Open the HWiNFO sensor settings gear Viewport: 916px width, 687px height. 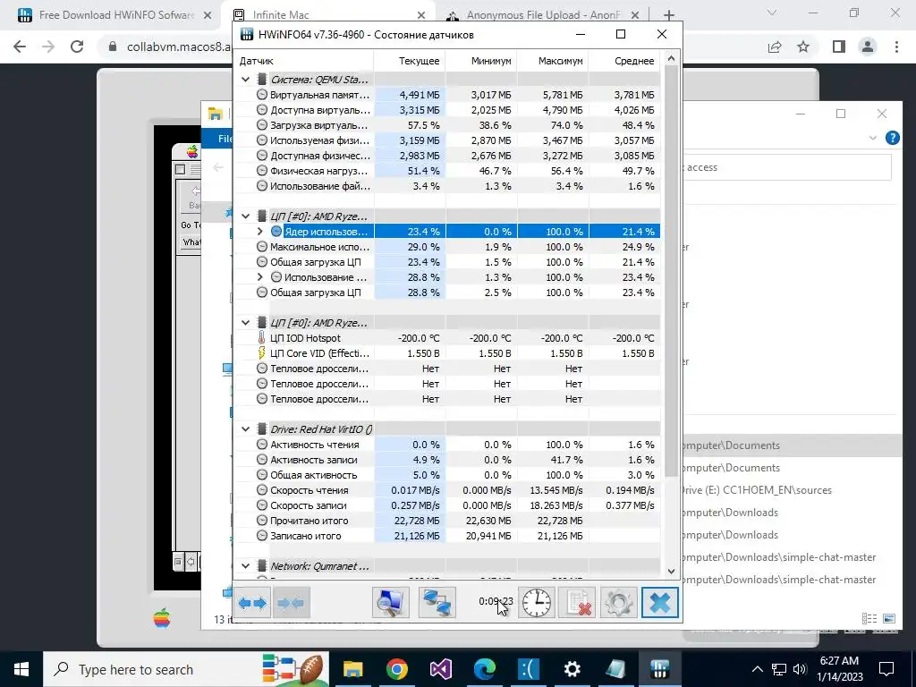pyautogui.click(x=619, y=602)
